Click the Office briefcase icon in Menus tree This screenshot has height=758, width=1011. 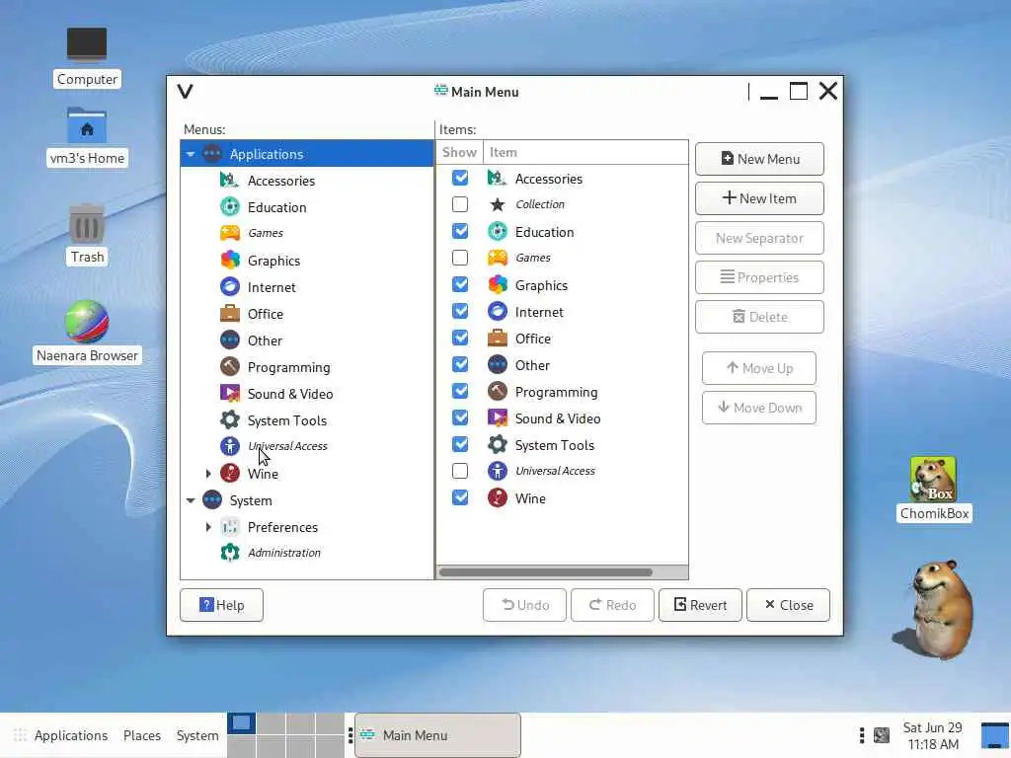click(229, 314)
